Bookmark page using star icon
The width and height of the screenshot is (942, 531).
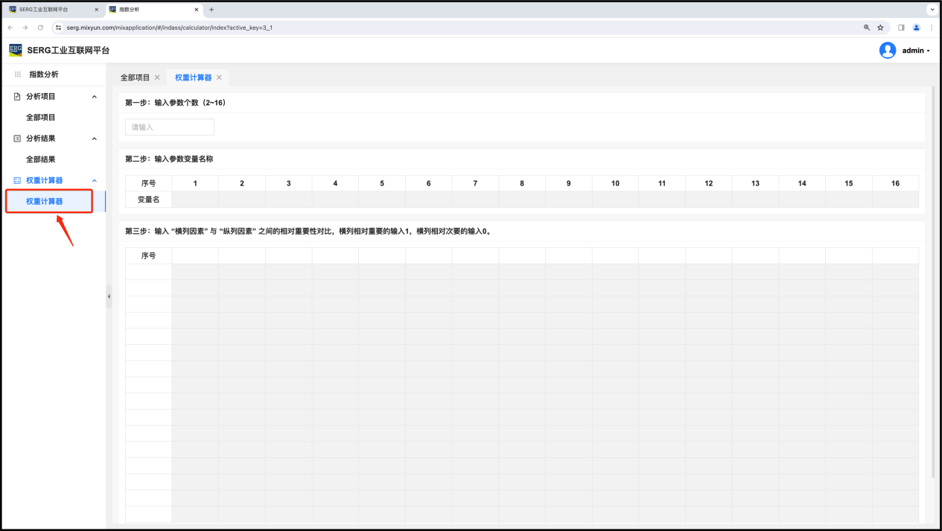(880, 28)
